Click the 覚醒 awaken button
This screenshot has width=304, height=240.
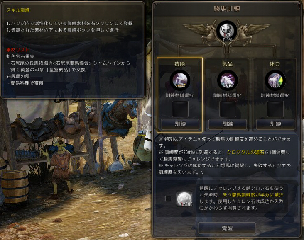click(x=227, y=228)
